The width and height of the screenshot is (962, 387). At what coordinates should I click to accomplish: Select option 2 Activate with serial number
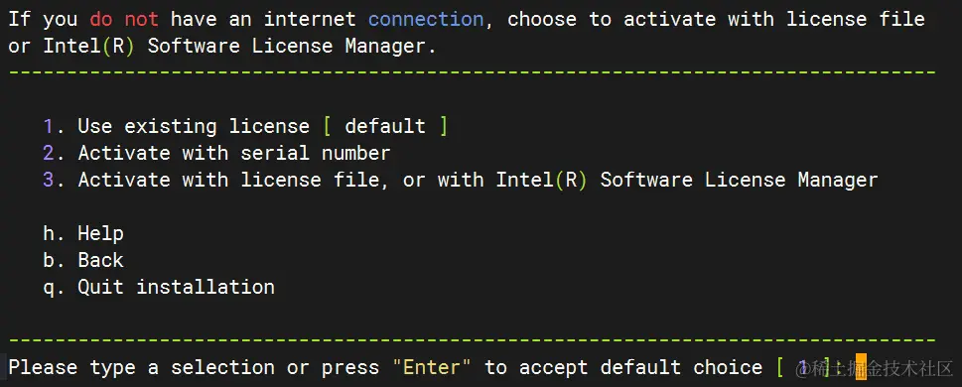[216, 153]
